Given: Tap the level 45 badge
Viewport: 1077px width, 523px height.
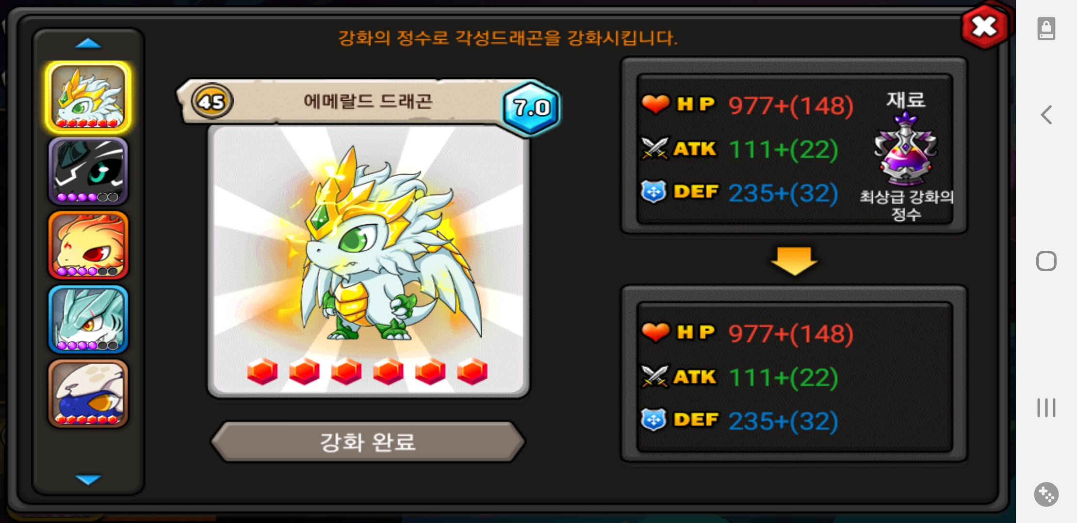Looking at the screenshot, I should [212, 101].
